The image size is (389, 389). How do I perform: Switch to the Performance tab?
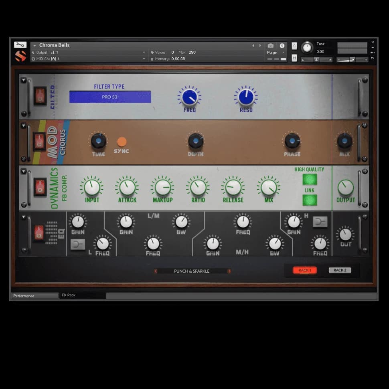click(35, 296)
